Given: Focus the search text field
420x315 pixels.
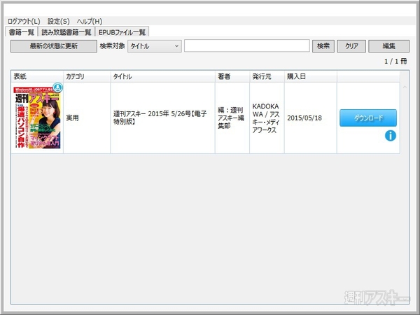Looking at the screenshot, I should [x=246, y=45].
